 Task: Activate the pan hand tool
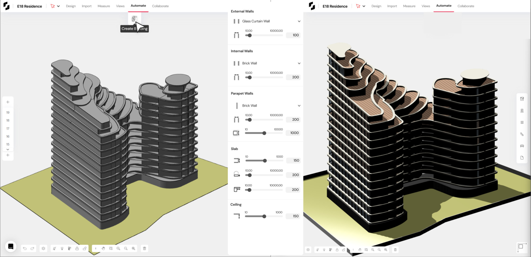103,249
